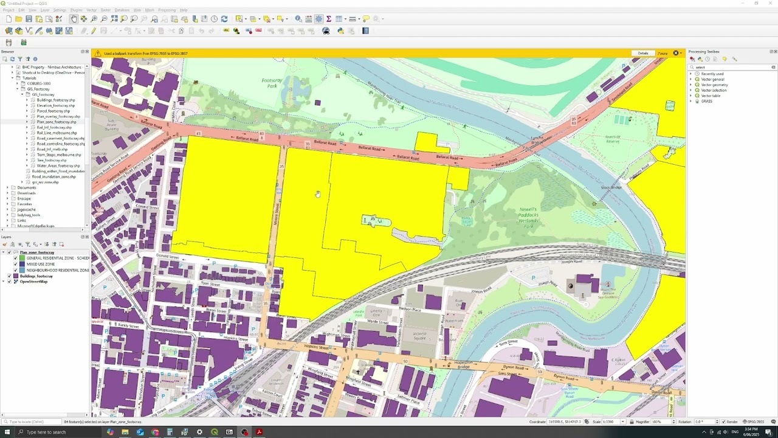Expand Vector geometry in Processing Toolbox
Image resolution: width=778 pixels, height=438 pixels.
coord(691,85)
